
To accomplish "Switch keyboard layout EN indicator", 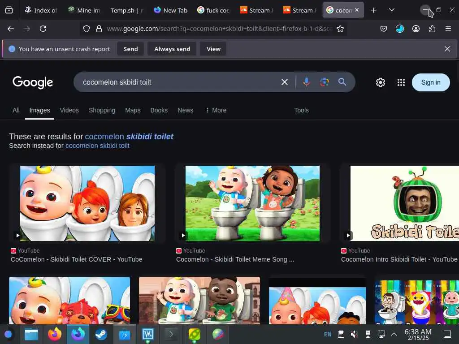I will (328, 334).
